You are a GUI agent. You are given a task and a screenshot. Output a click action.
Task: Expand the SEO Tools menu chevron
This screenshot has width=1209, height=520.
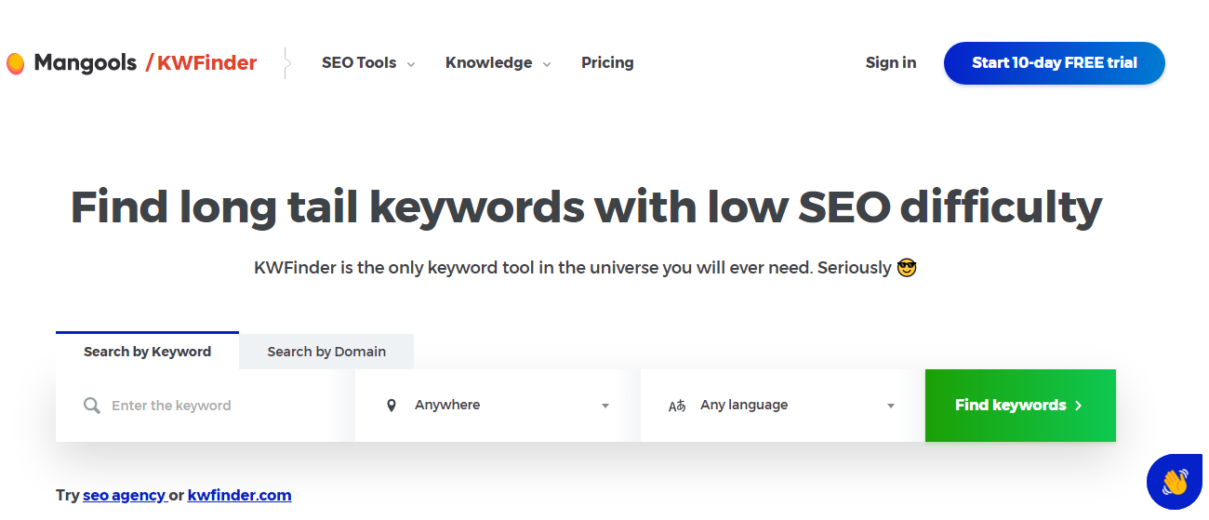411,64
